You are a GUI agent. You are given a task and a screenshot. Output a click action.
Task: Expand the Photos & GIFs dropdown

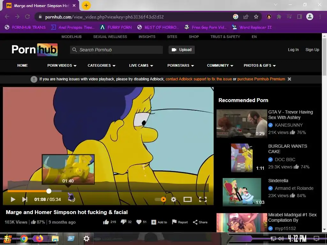(x=260, y=65)
